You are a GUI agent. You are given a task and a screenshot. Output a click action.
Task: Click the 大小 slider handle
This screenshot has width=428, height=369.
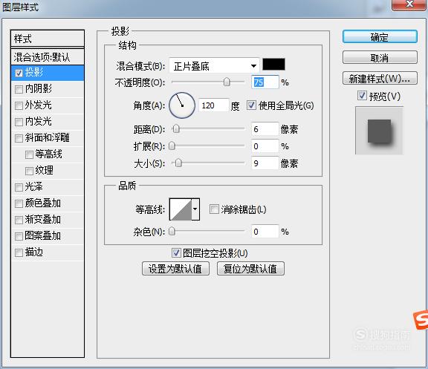tap(178, 163)
